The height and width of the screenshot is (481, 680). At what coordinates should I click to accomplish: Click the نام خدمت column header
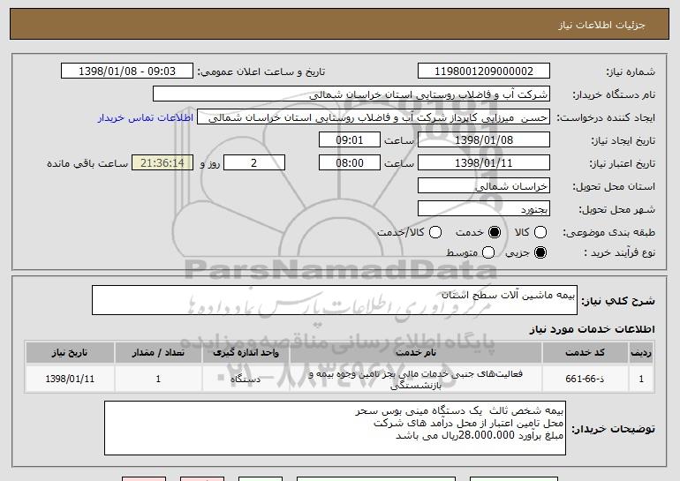click(x=415, y=353)
